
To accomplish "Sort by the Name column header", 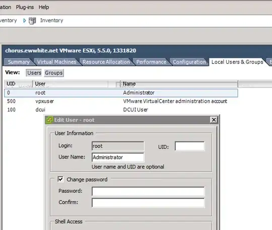I will coord(179,84).
